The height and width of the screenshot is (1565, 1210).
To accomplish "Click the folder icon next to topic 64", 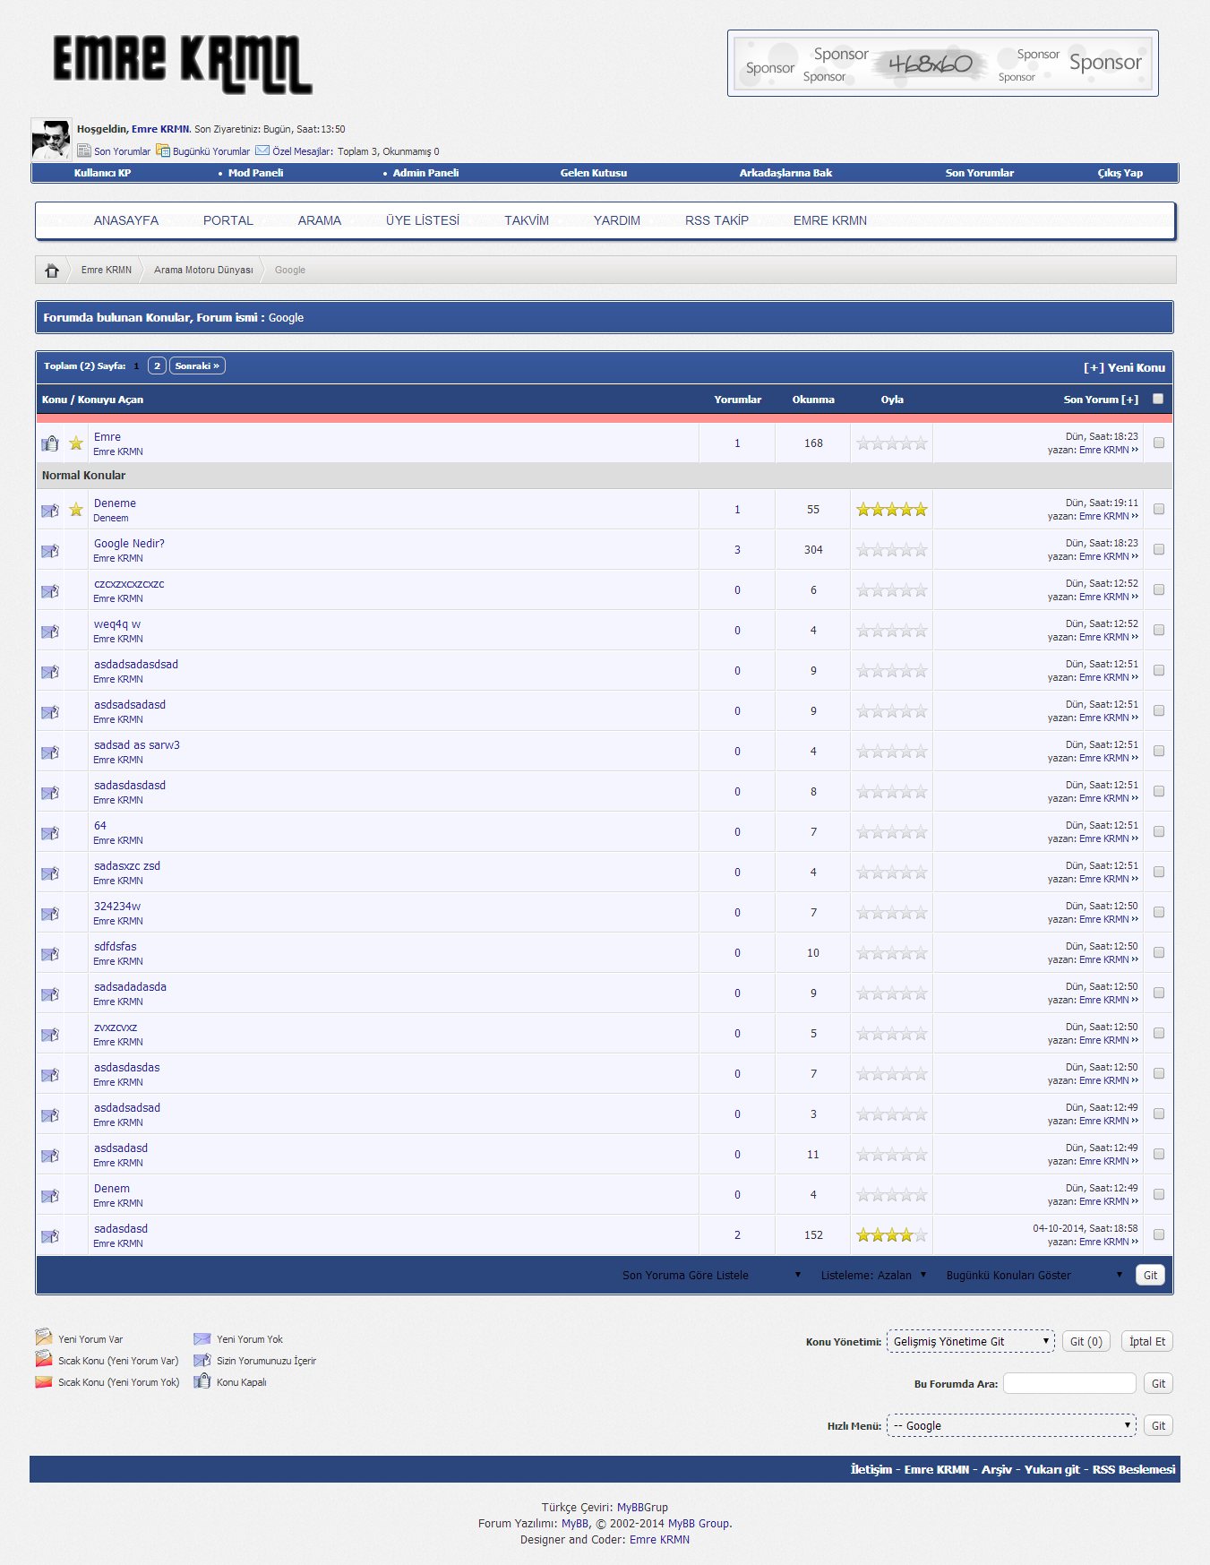I will tap(50, 833).
